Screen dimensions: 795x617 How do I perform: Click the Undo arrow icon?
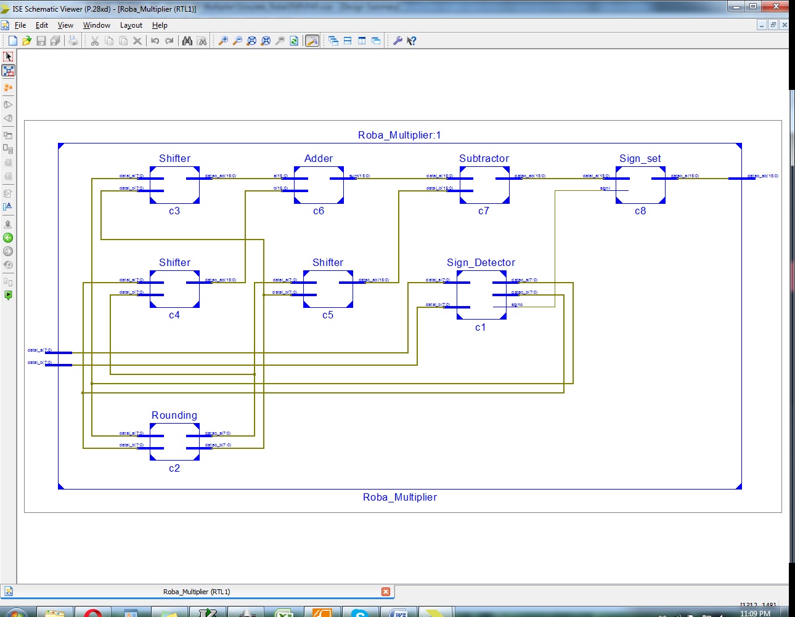[x=154, y=41]
